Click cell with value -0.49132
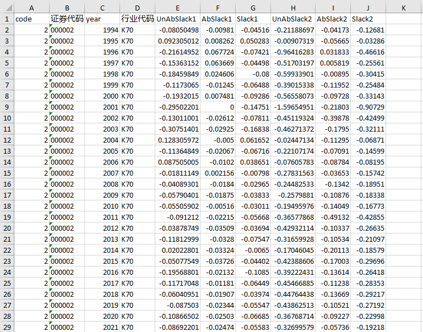This screenshot has width=423, height=332. pyautogui.click(x=333, y=217)
